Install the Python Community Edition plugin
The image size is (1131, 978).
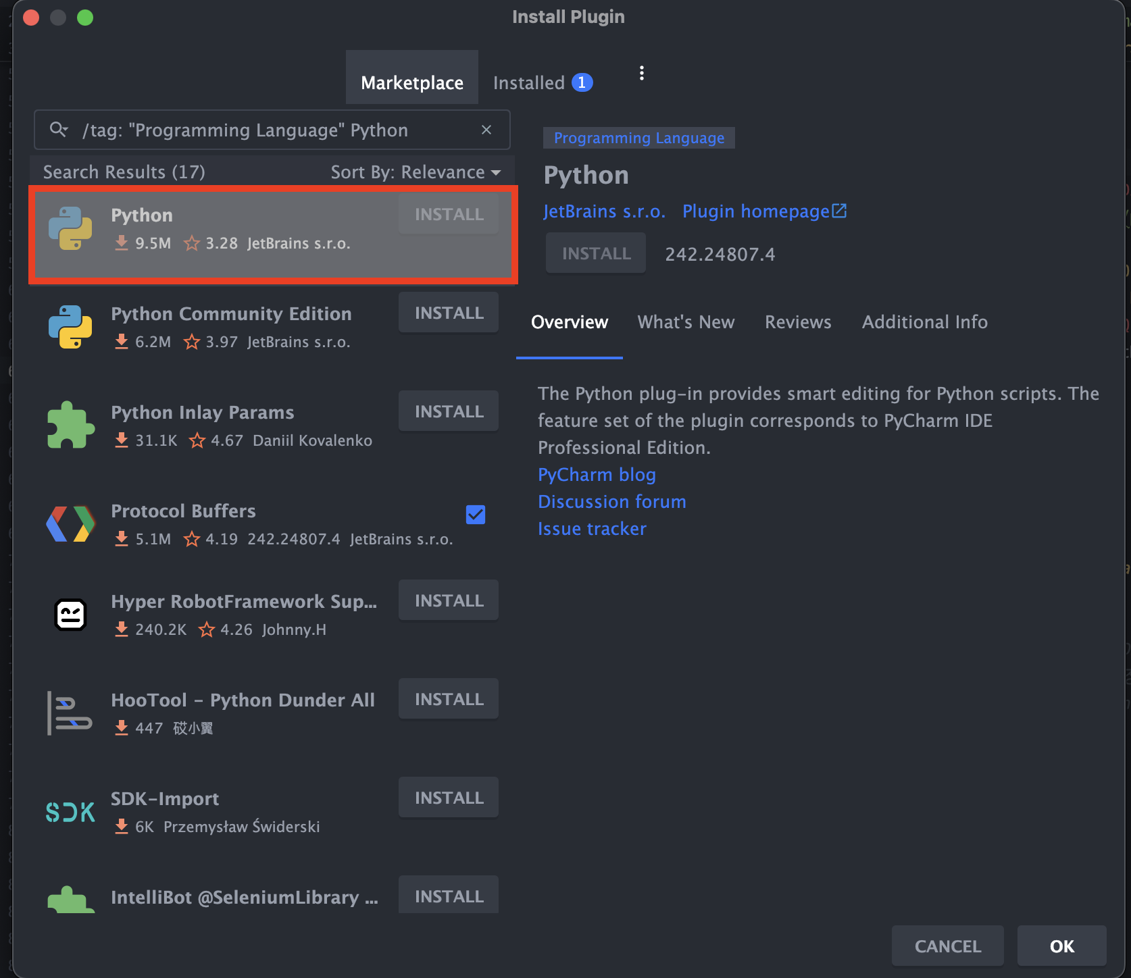[x=449, y=313]
